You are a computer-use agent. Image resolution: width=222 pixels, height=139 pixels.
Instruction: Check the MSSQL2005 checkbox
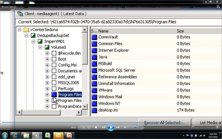click(54, 83)
